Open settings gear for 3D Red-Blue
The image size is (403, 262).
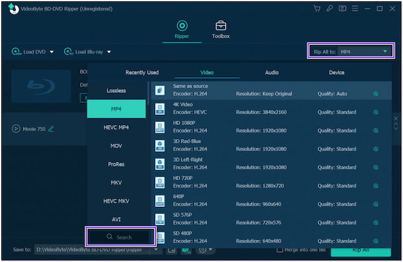375,149
